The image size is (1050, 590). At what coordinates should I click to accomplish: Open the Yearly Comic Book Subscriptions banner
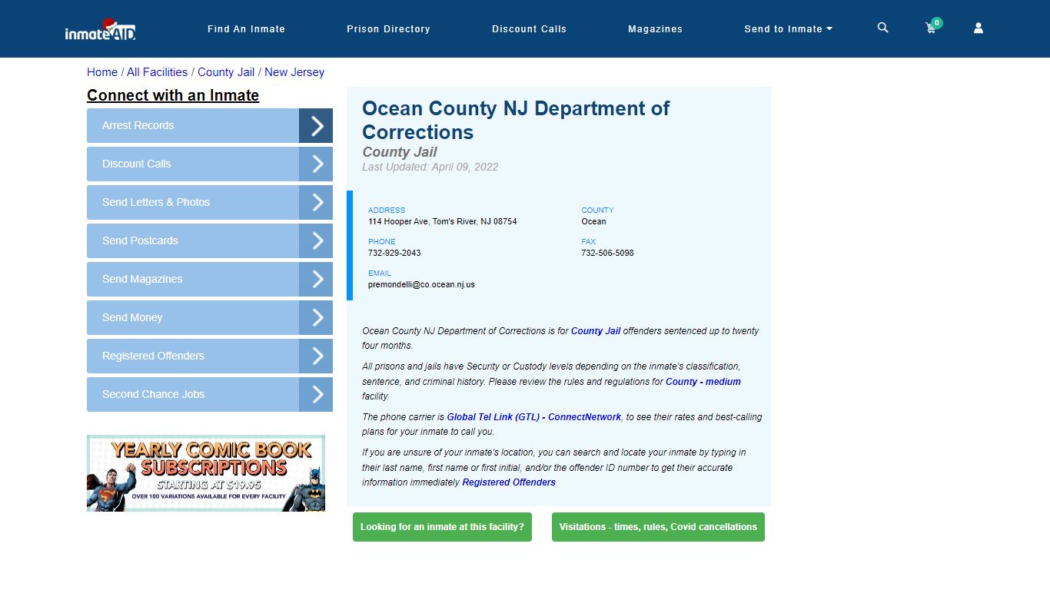click(x=206, y=473)
